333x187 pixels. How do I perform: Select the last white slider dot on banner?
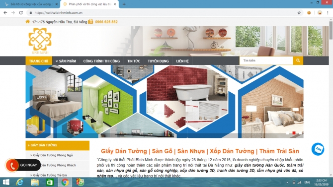click(x=300, y=133)
